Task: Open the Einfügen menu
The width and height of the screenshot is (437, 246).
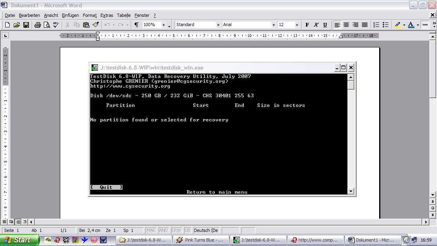Action: tap(70, 15)
